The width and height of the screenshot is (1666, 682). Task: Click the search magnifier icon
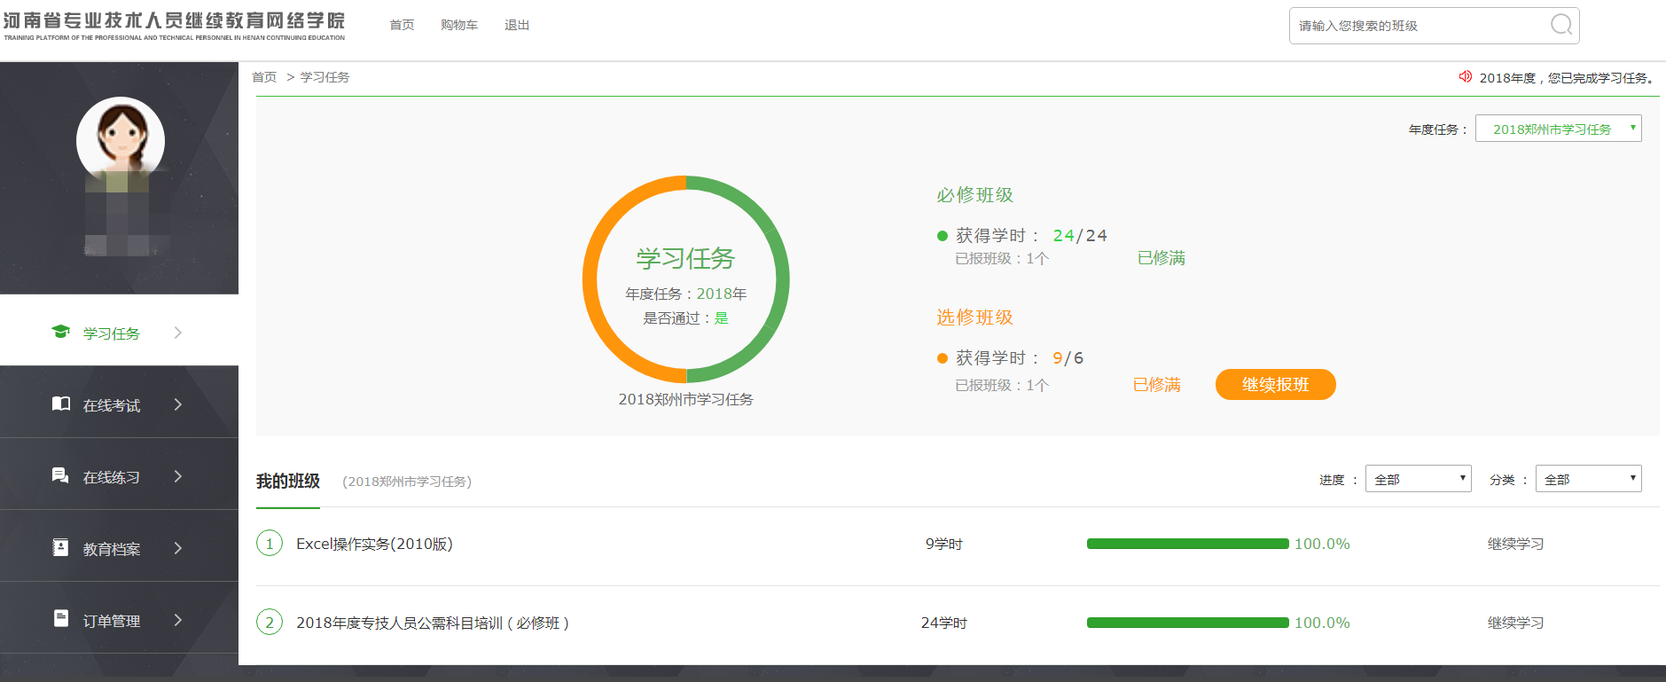(1560, 25)
